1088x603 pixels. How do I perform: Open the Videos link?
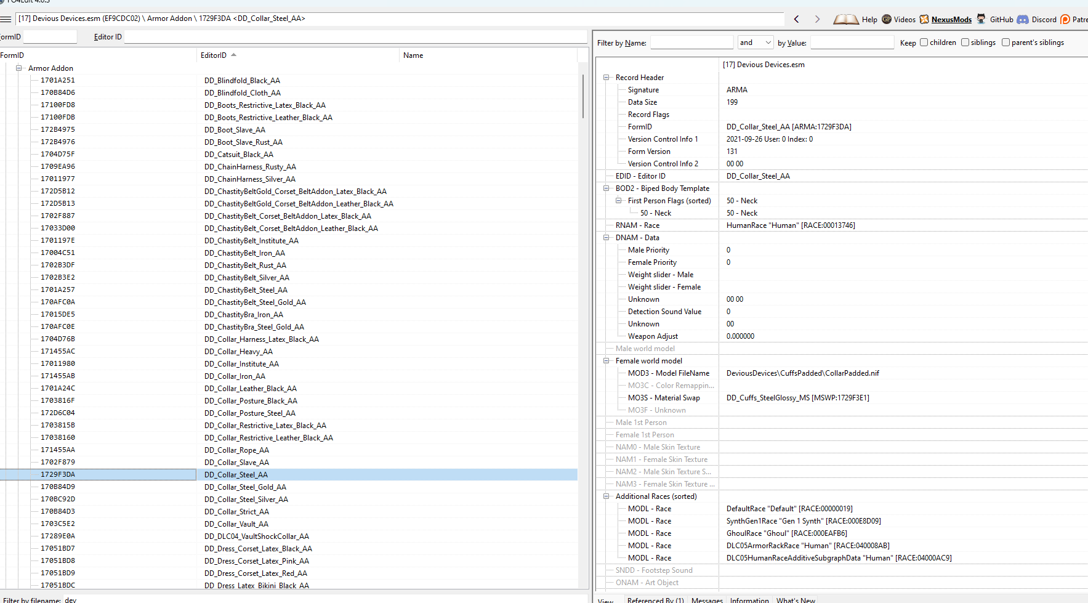pyautogui.click(x=905, y=20)
